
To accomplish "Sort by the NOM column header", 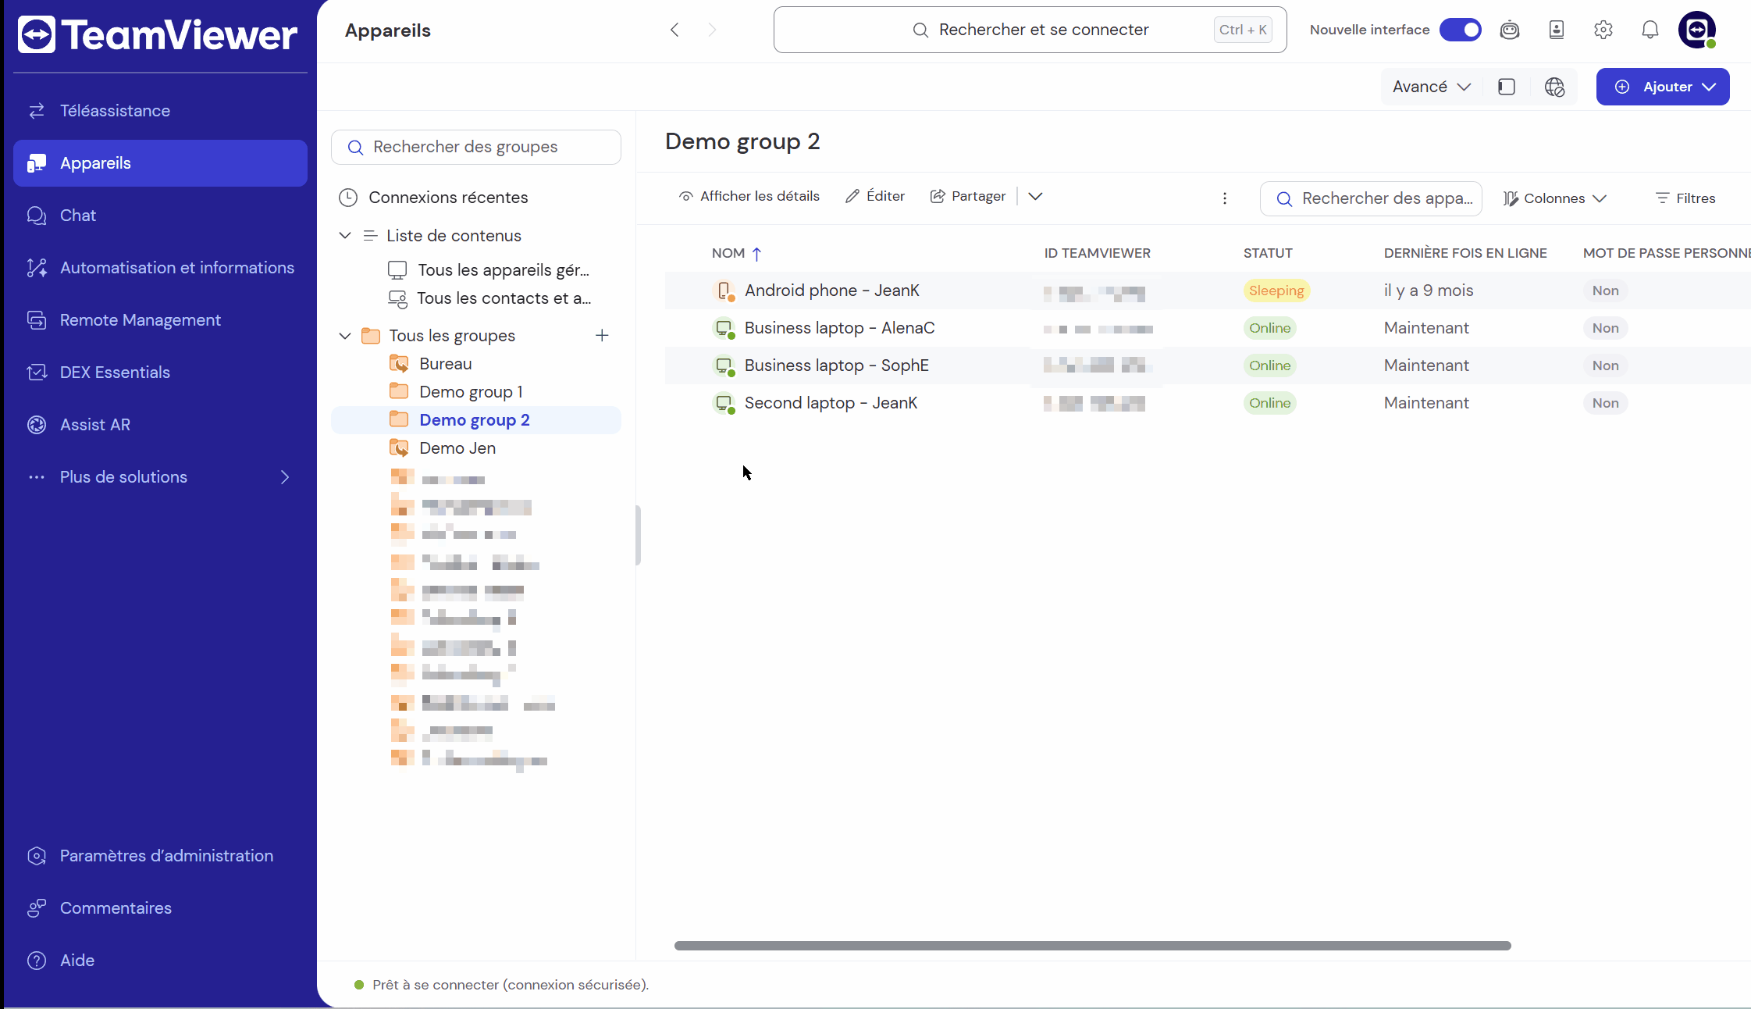I will [x=736, y=253].
